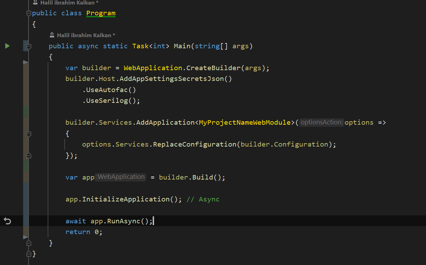Click the ':WebApplication' inferred type hint
426x265 pixels.
(x=120, y=177)
